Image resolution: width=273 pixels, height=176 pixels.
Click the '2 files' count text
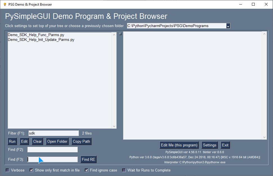[x=87, y=133]
